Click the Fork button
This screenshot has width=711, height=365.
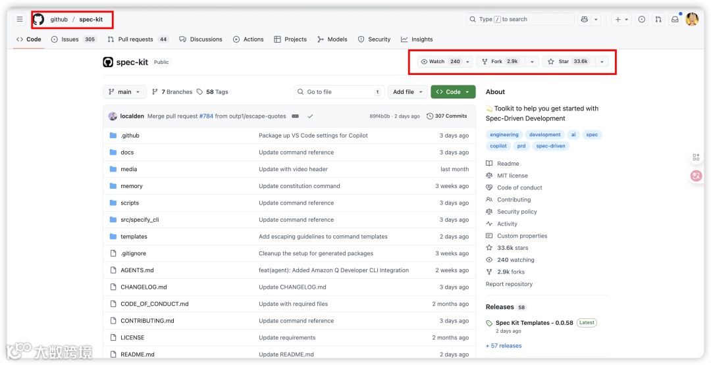click(x=502, y=62)
